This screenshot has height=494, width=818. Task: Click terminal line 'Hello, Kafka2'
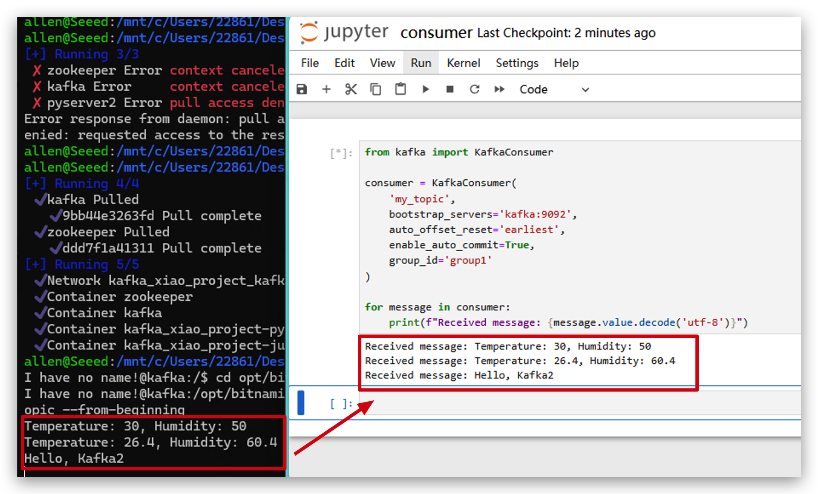coord(74,459)
